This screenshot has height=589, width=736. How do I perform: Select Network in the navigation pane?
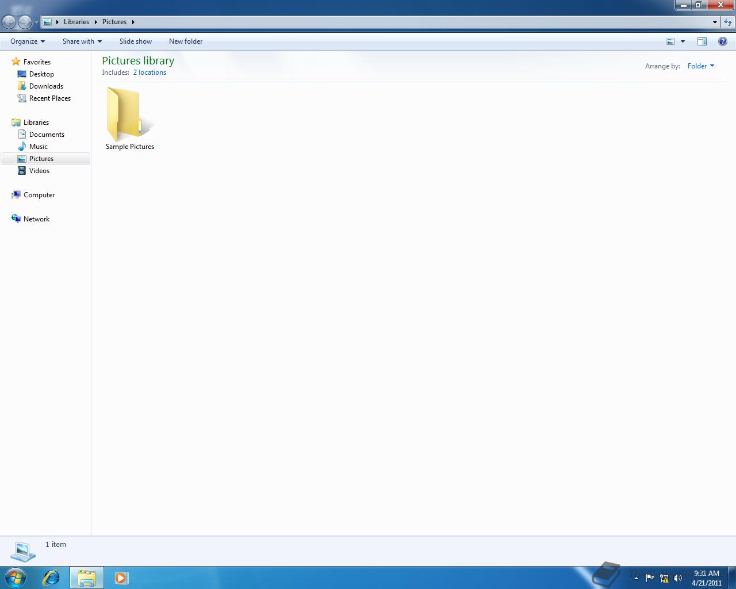[x=36, y=219]
